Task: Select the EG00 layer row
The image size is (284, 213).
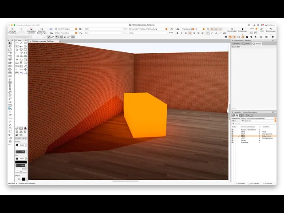Action: 254,136
